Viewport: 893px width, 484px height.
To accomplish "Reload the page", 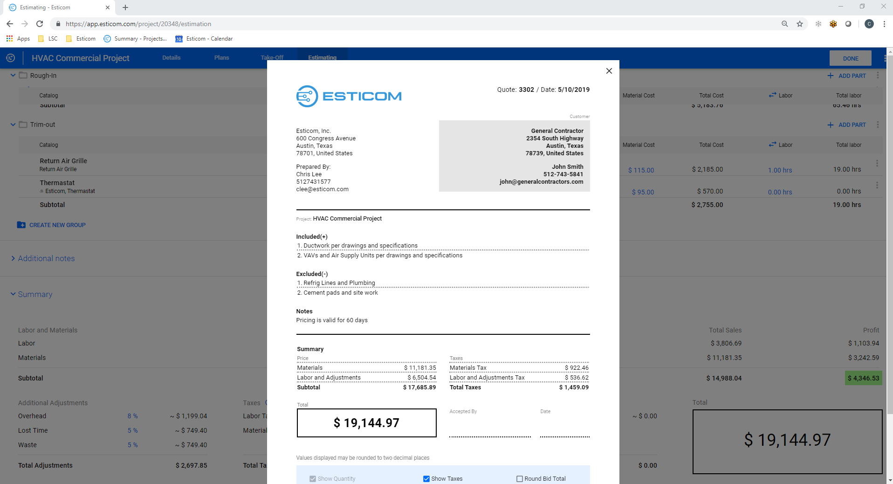I will (x=40, y=24).
